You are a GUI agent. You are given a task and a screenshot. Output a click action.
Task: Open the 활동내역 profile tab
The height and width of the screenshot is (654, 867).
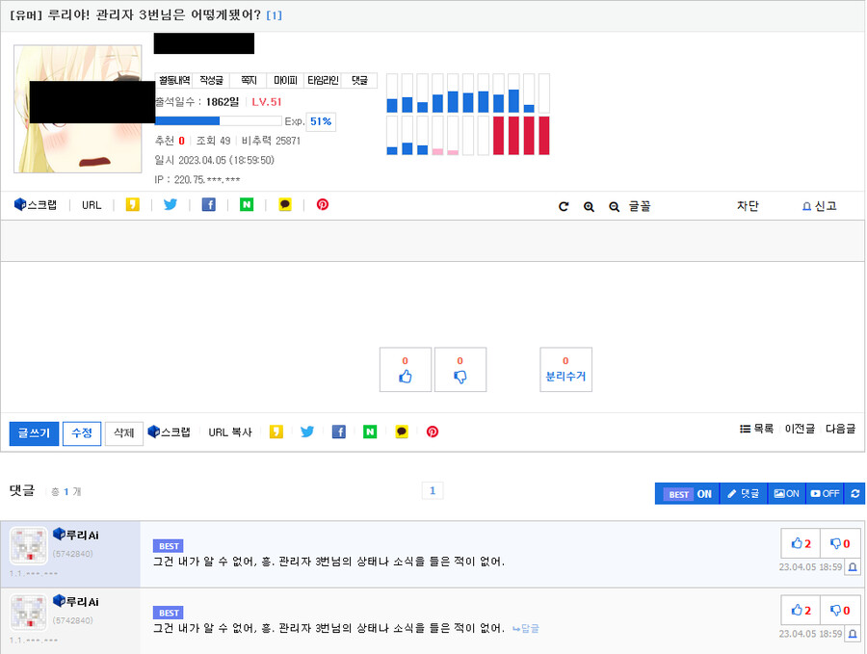[x=174, y=81]
